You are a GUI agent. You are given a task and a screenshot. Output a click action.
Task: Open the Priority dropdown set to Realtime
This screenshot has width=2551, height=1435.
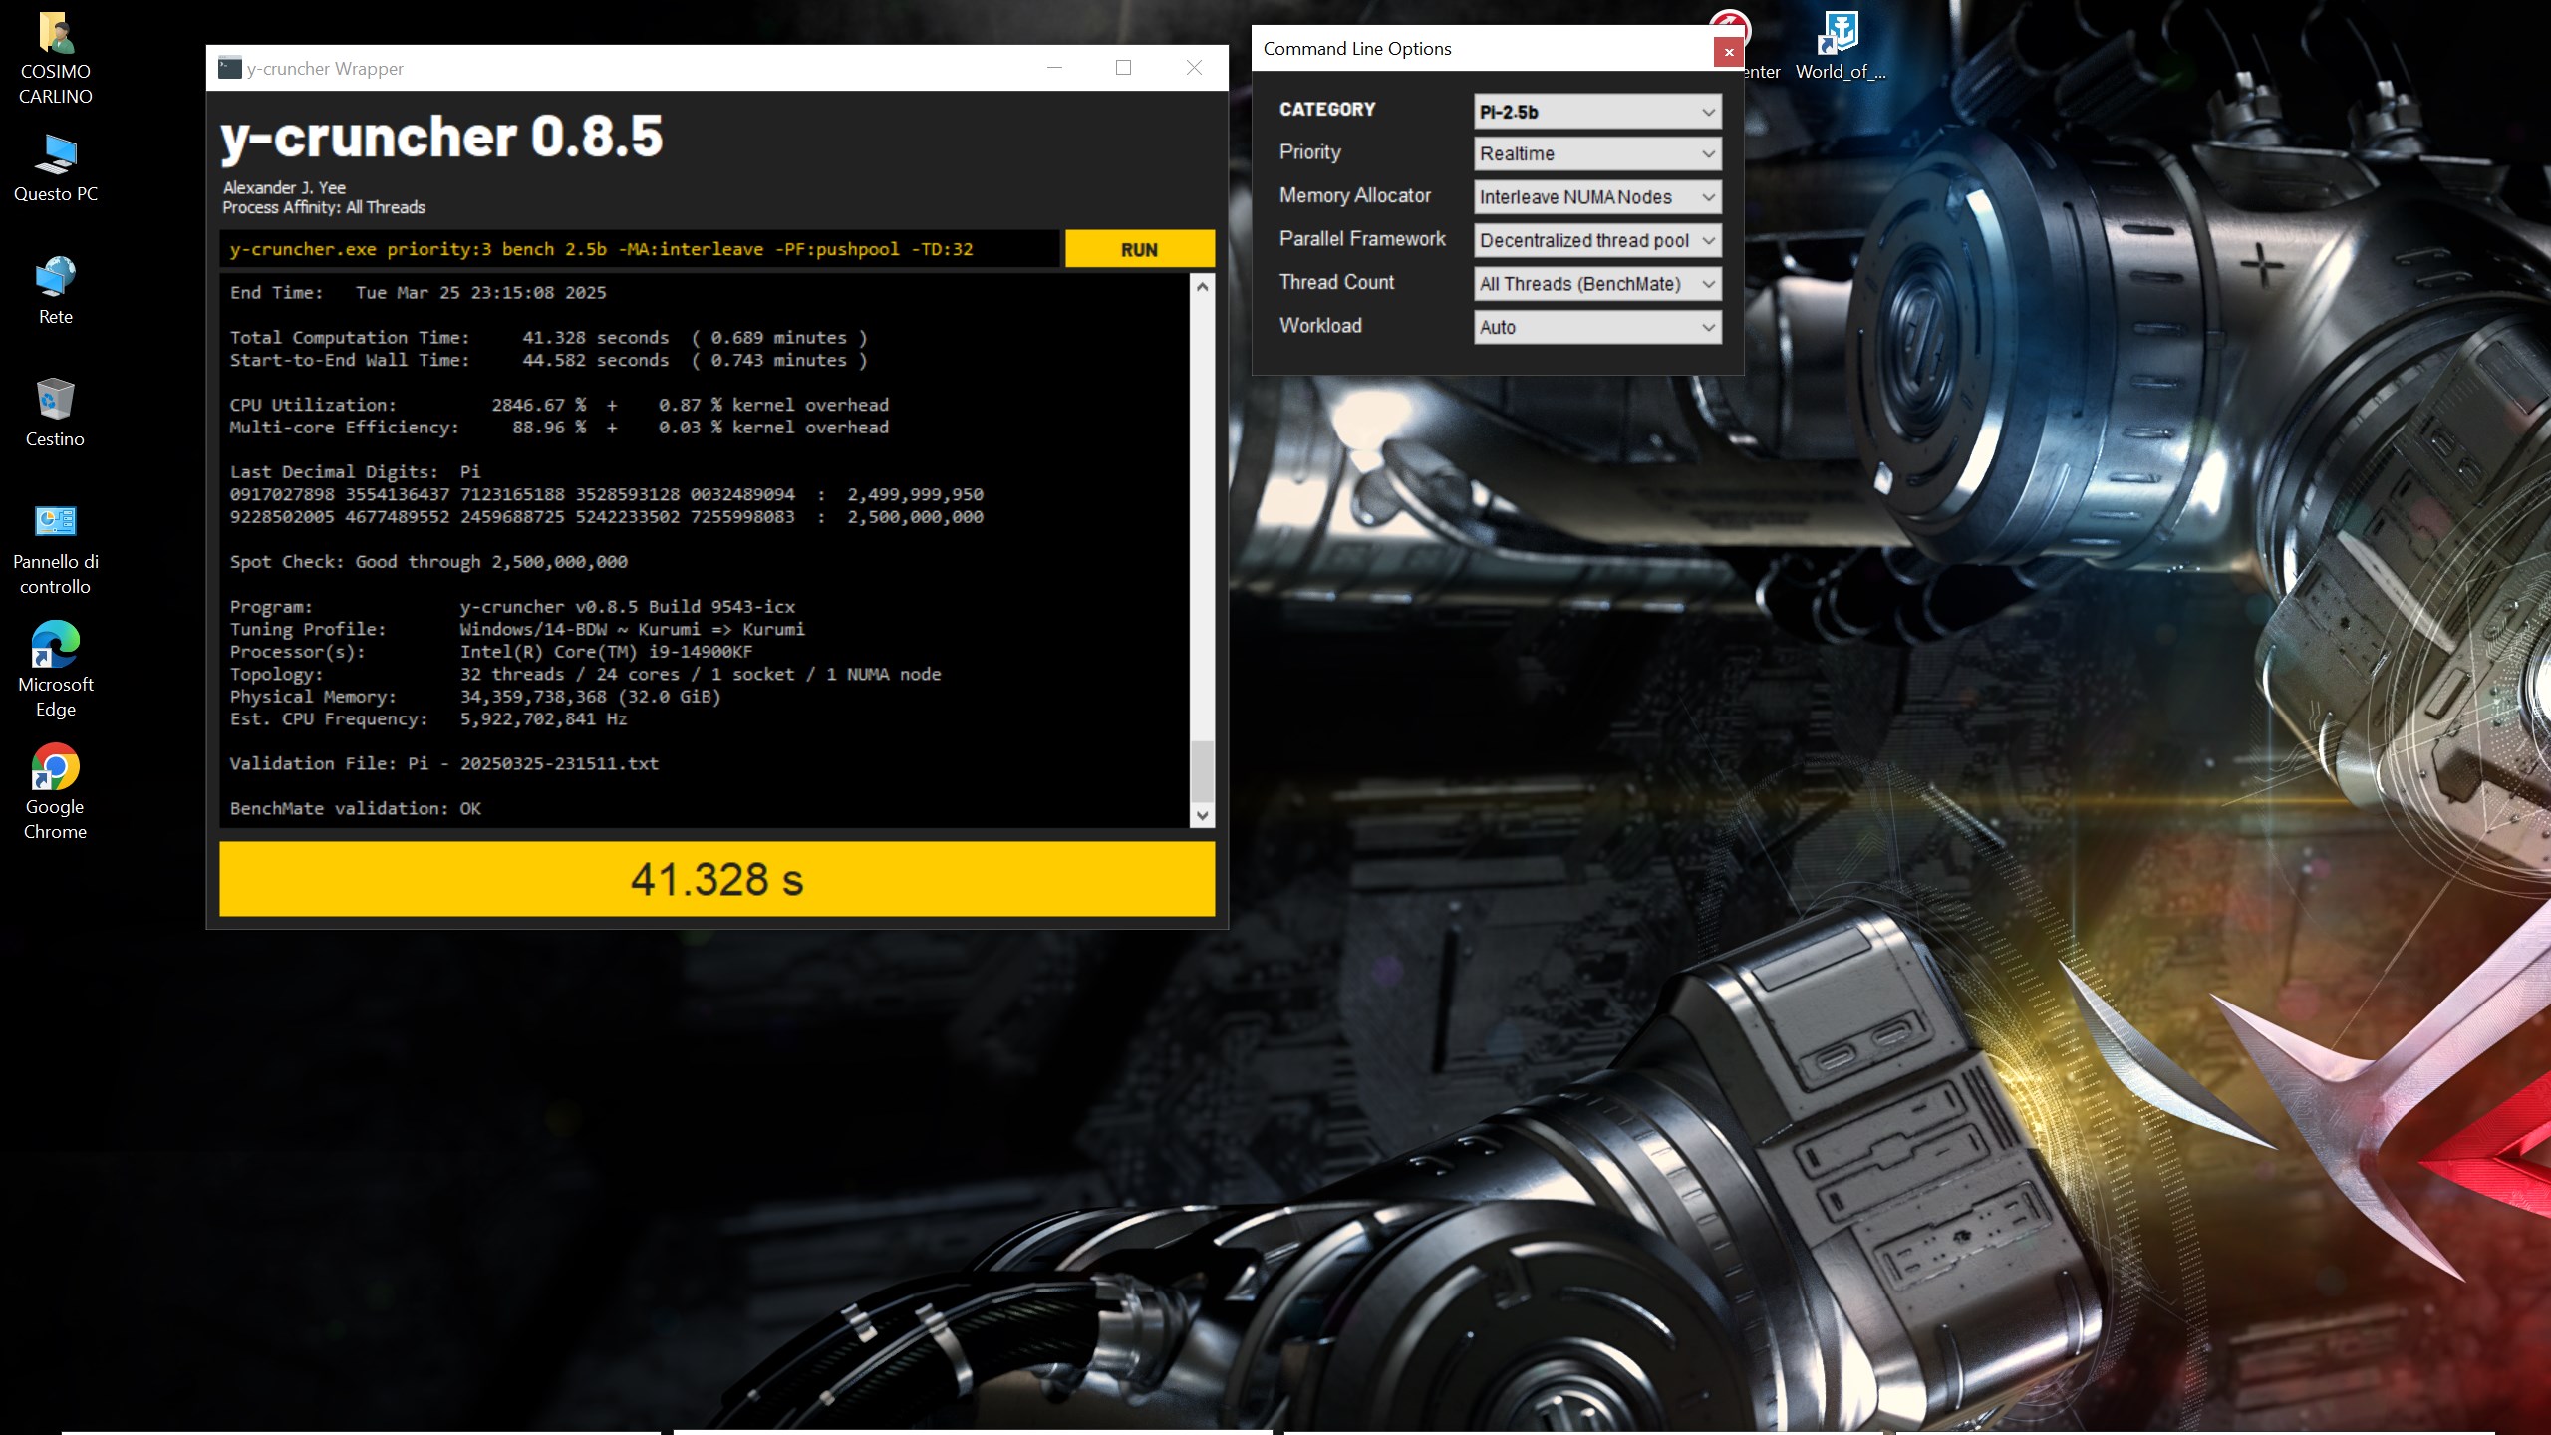(1597, 154)
